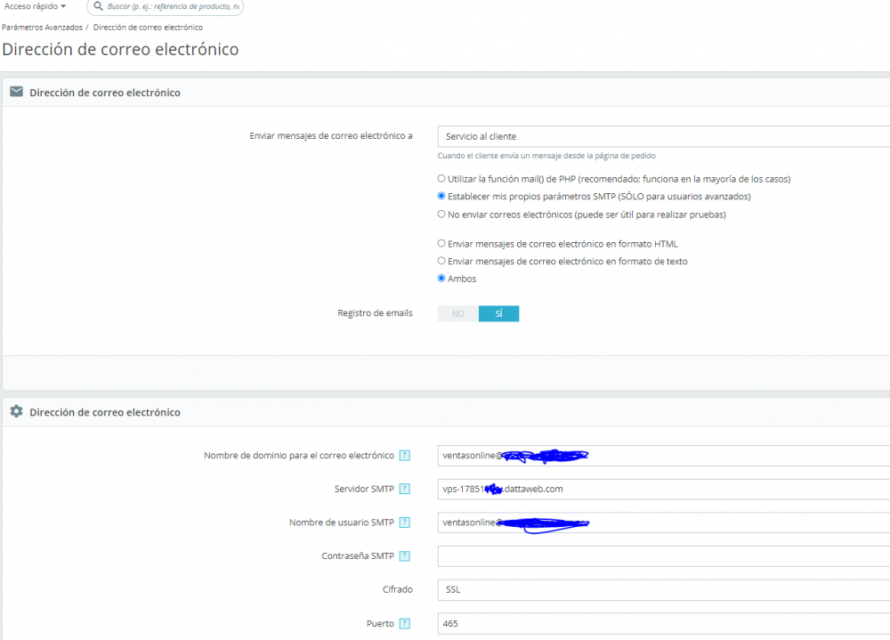
Task: Click help icon for Nombre de usuario SMTP
Action: click(405, 523)
